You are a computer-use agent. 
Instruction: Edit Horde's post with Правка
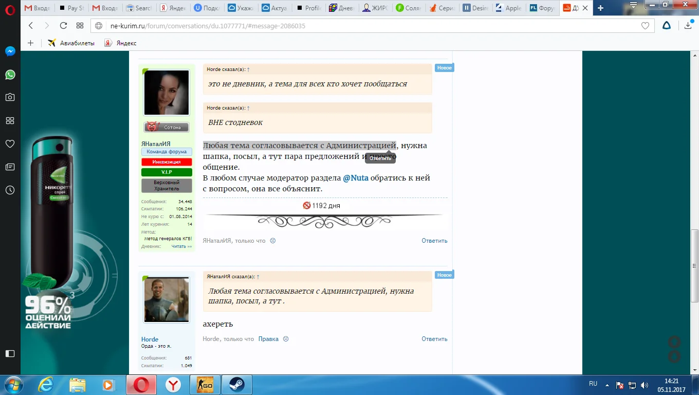click(268, 339)
